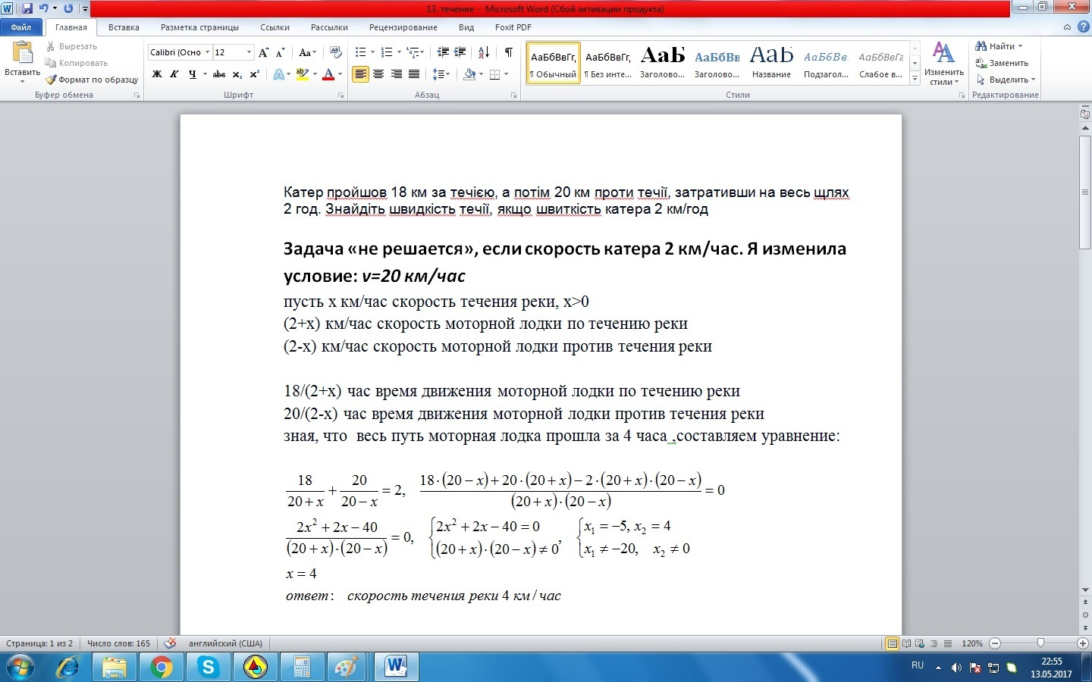Viewport: 1092px width, 682px height.
Task: Click the zoom slider handle
Action: [1040, 643]
